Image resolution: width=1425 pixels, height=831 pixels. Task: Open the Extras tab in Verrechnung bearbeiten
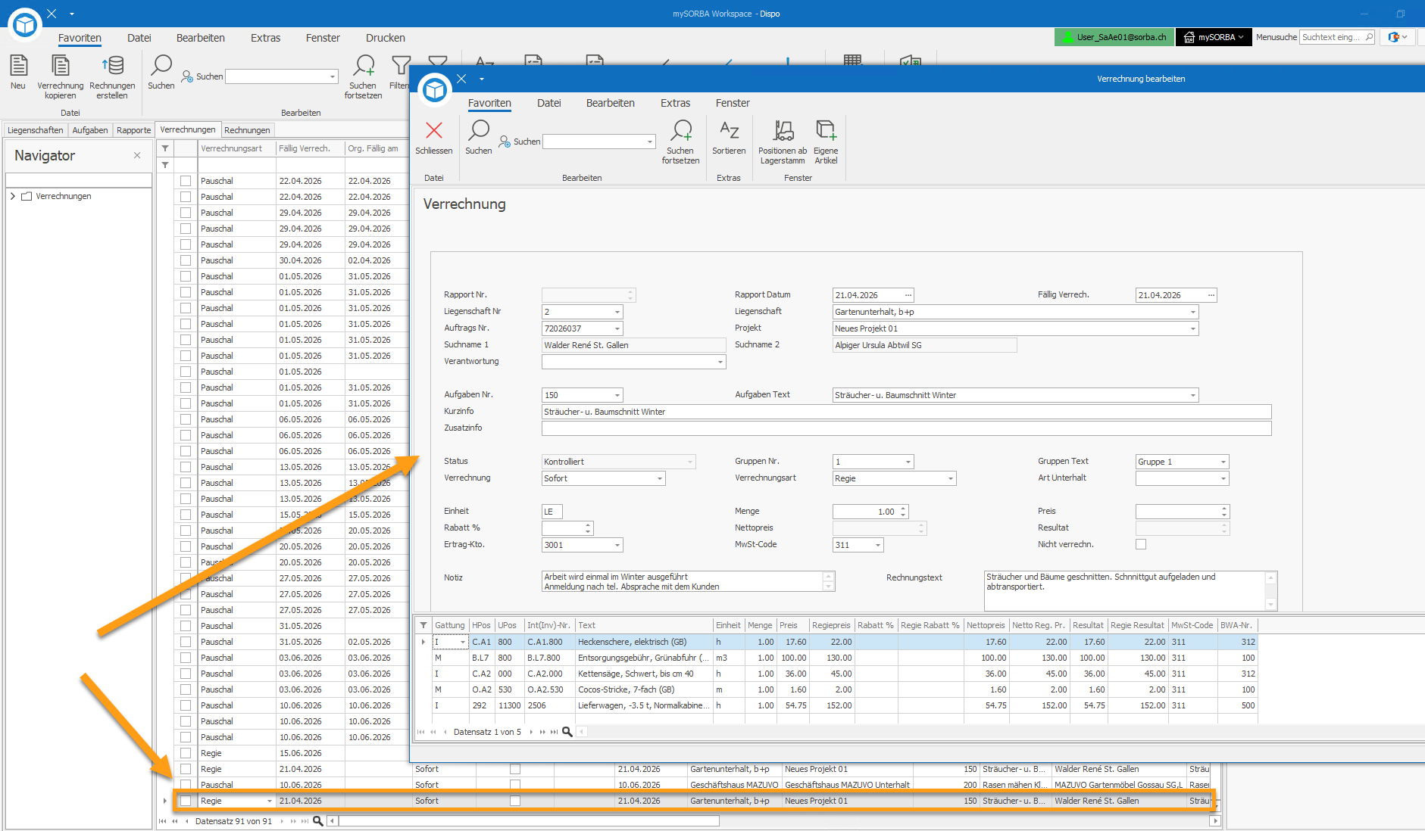675,103
